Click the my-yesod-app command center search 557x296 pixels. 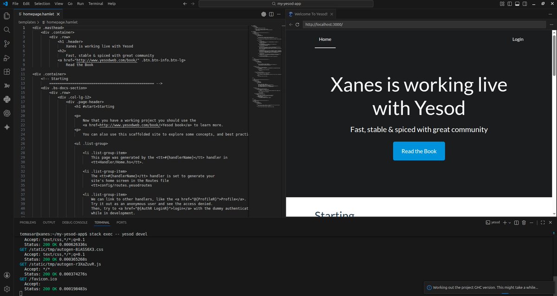coord(285,3)
